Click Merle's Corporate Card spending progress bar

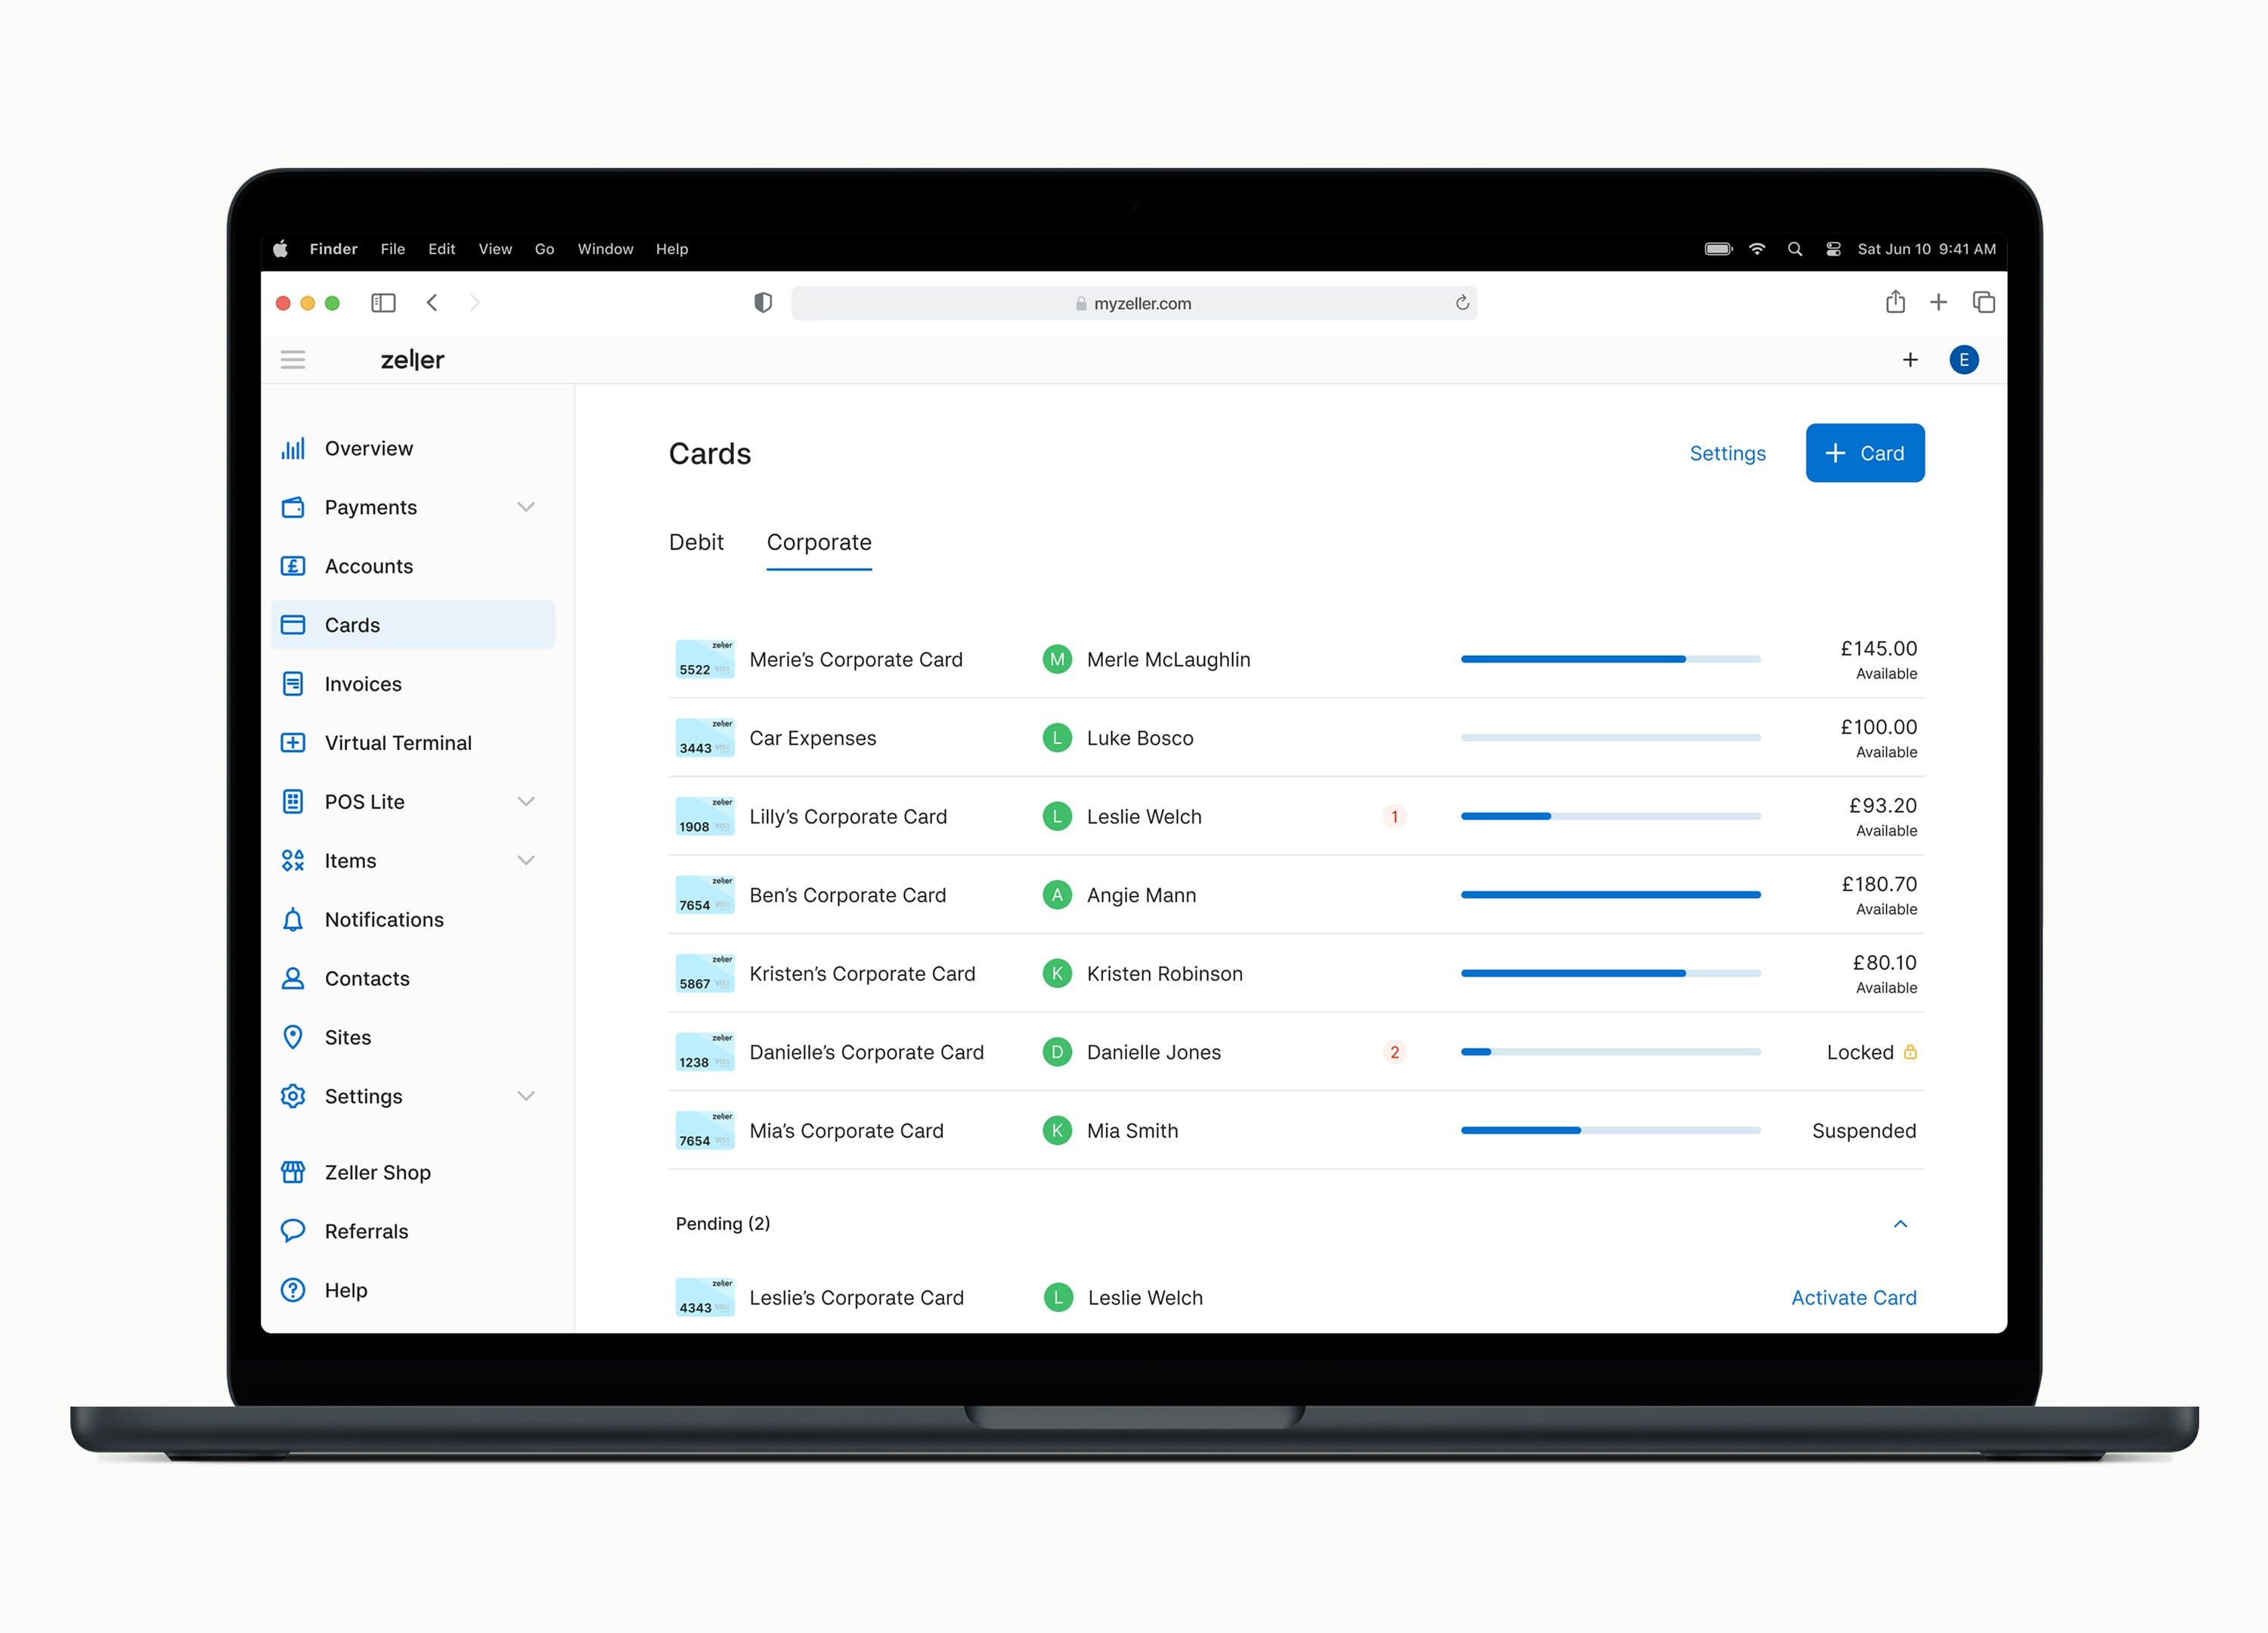point(1610,659)
